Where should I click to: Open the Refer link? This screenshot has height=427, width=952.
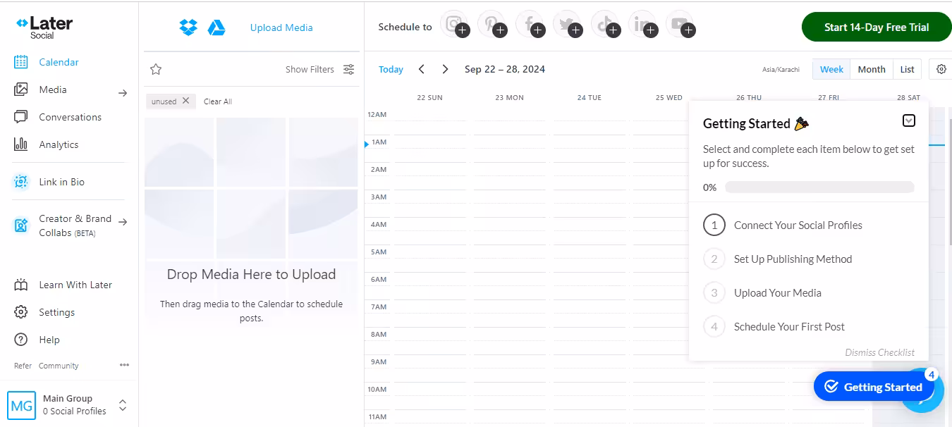click(x=23, y=366)
